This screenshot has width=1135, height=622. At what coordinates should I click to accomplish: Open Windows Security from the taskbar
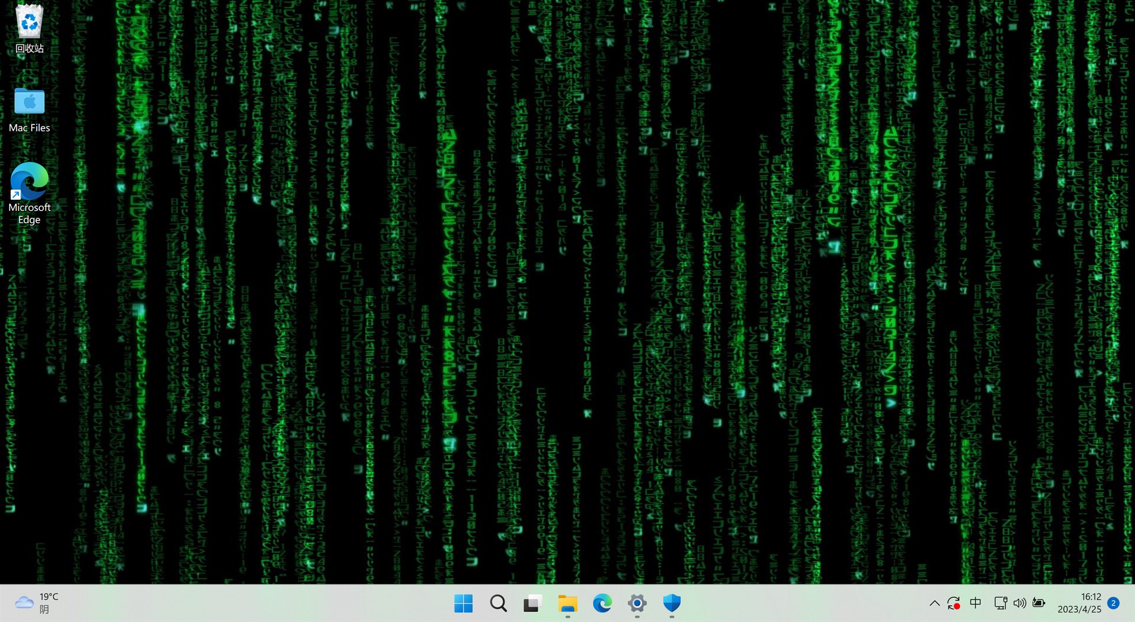671,604
